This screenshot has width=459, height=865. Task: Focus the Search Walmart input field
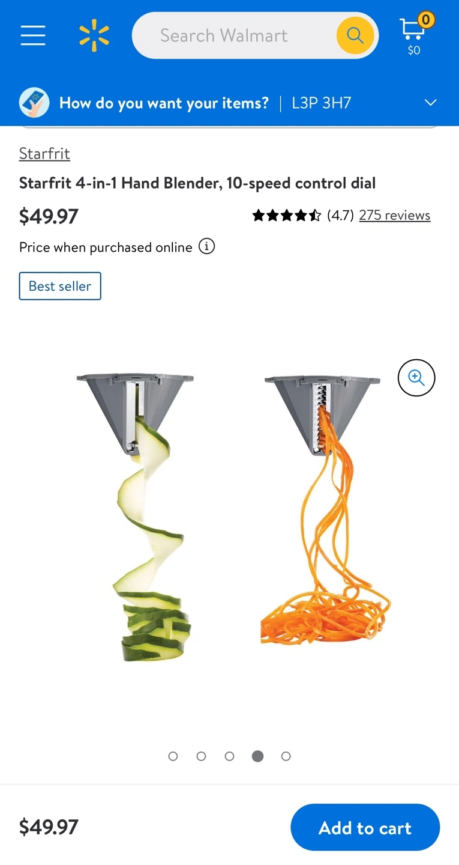pos(234,35)
